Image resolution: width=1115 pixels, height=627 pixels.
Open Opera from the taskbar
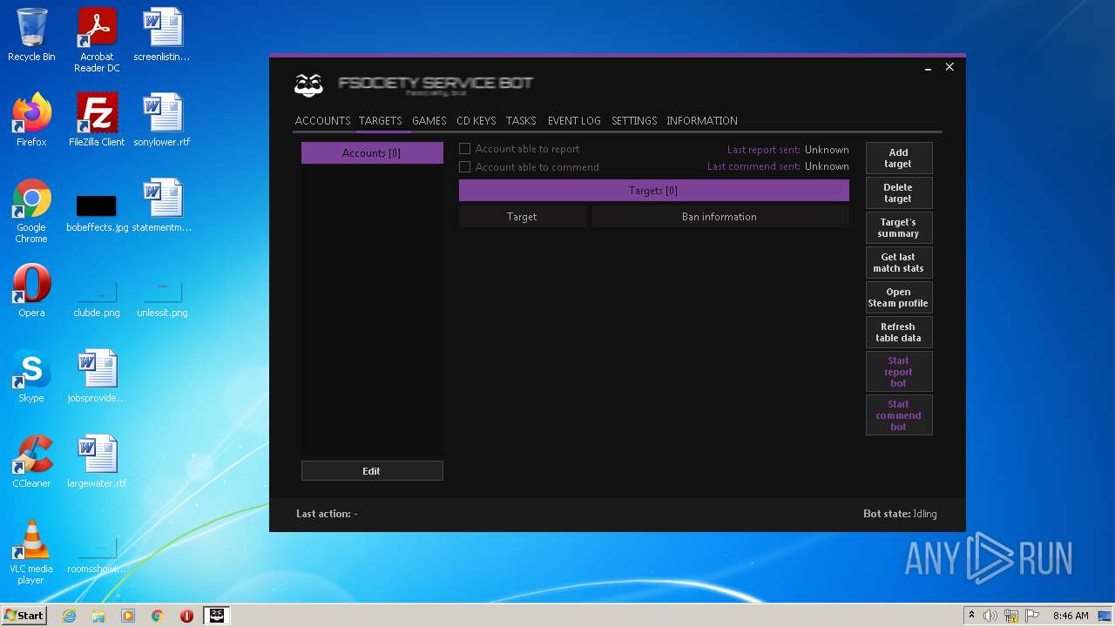(186, 616)
